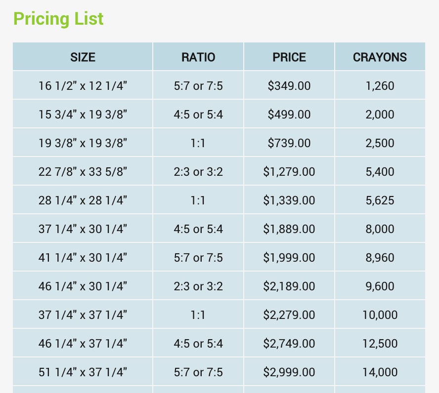Click the CRAYONS column header
The height and width of the screenshot is (393, 439).
[380, 57]
